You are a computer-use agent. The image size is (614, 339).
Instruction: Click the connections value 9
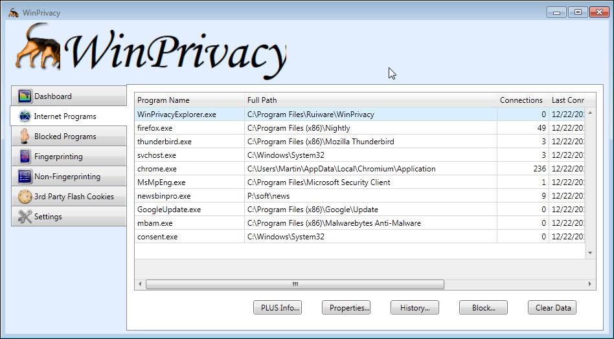pyautogui.click(x=543, y=196)
